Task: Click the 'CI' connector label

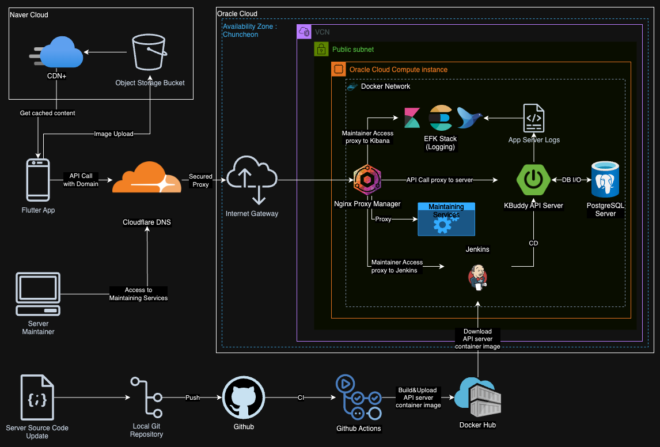Action: click(301, 397)
